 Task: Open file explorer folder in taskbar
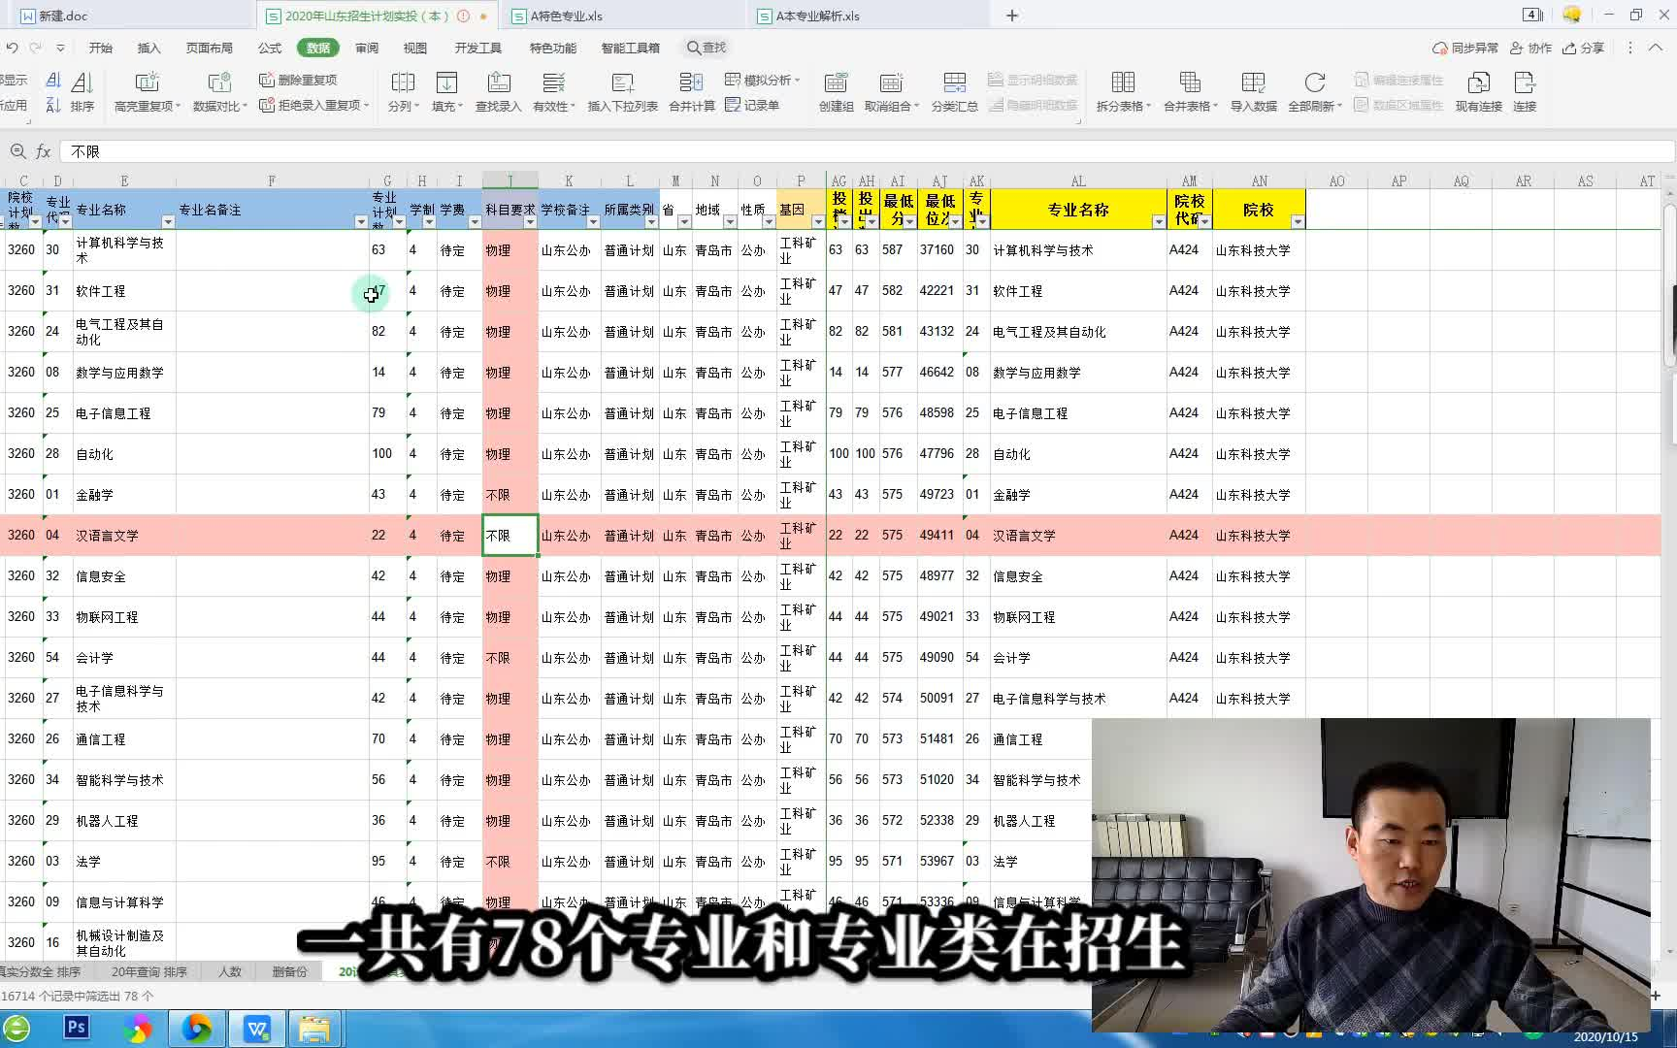313,1029
